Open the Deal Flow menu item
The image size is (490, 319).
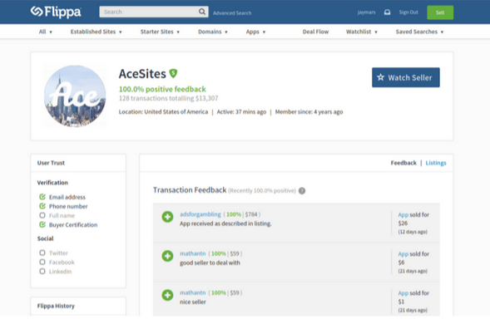[x=315, y=32]
